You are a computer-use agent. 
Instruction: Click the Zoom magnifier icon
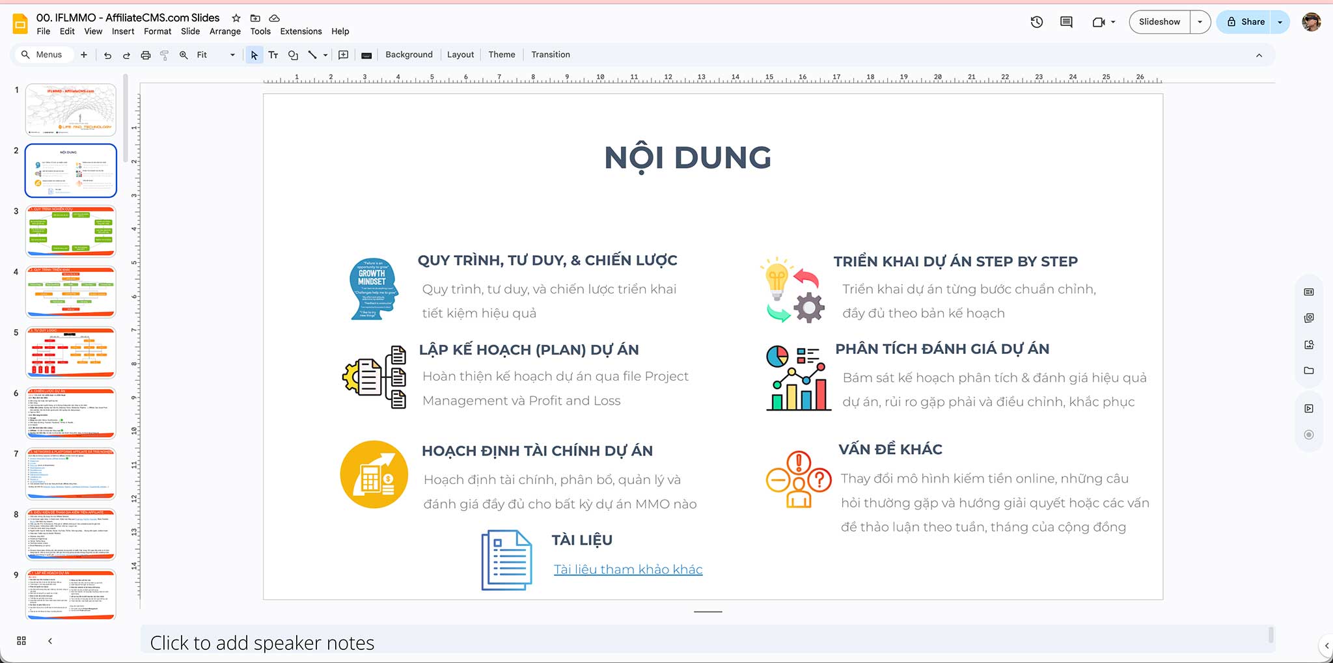[x=184, y=55]
